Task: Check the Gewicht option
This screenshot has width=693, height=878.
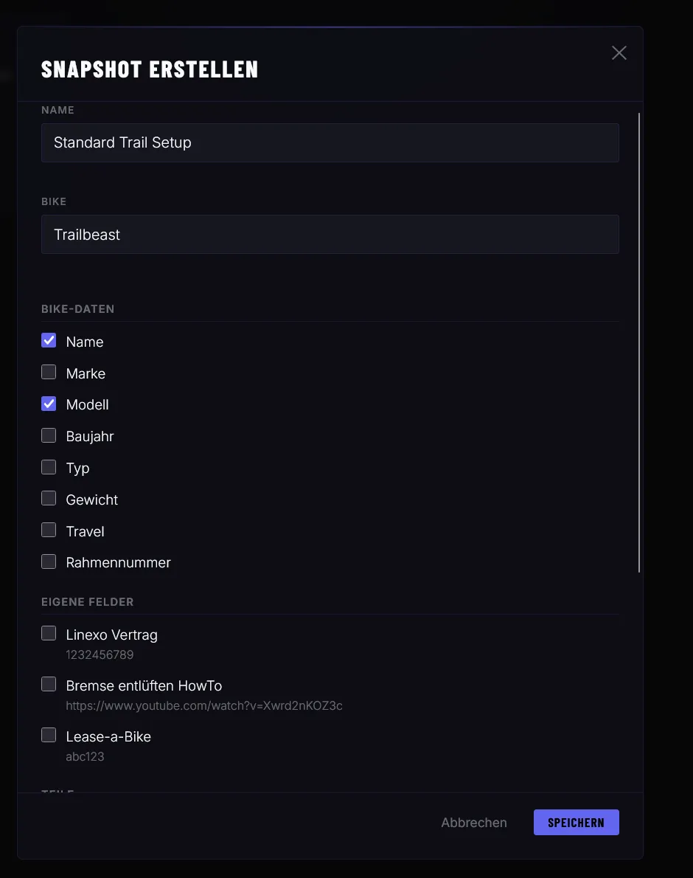Action: tap(49, 499)
